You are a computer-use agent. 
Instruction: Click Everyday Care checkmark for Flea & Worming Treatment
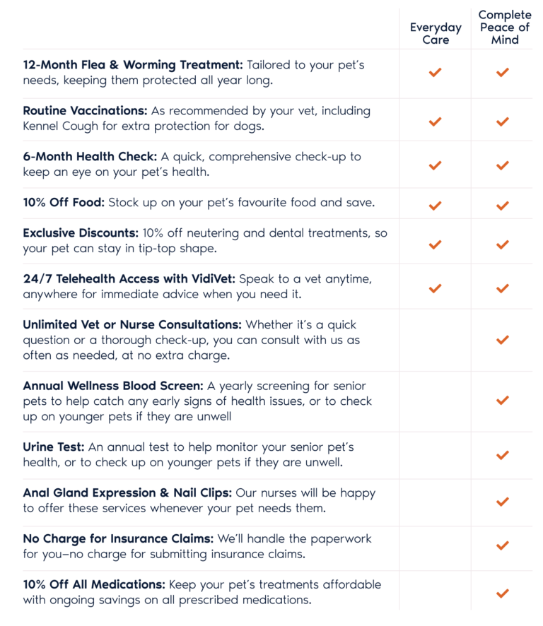435,72
